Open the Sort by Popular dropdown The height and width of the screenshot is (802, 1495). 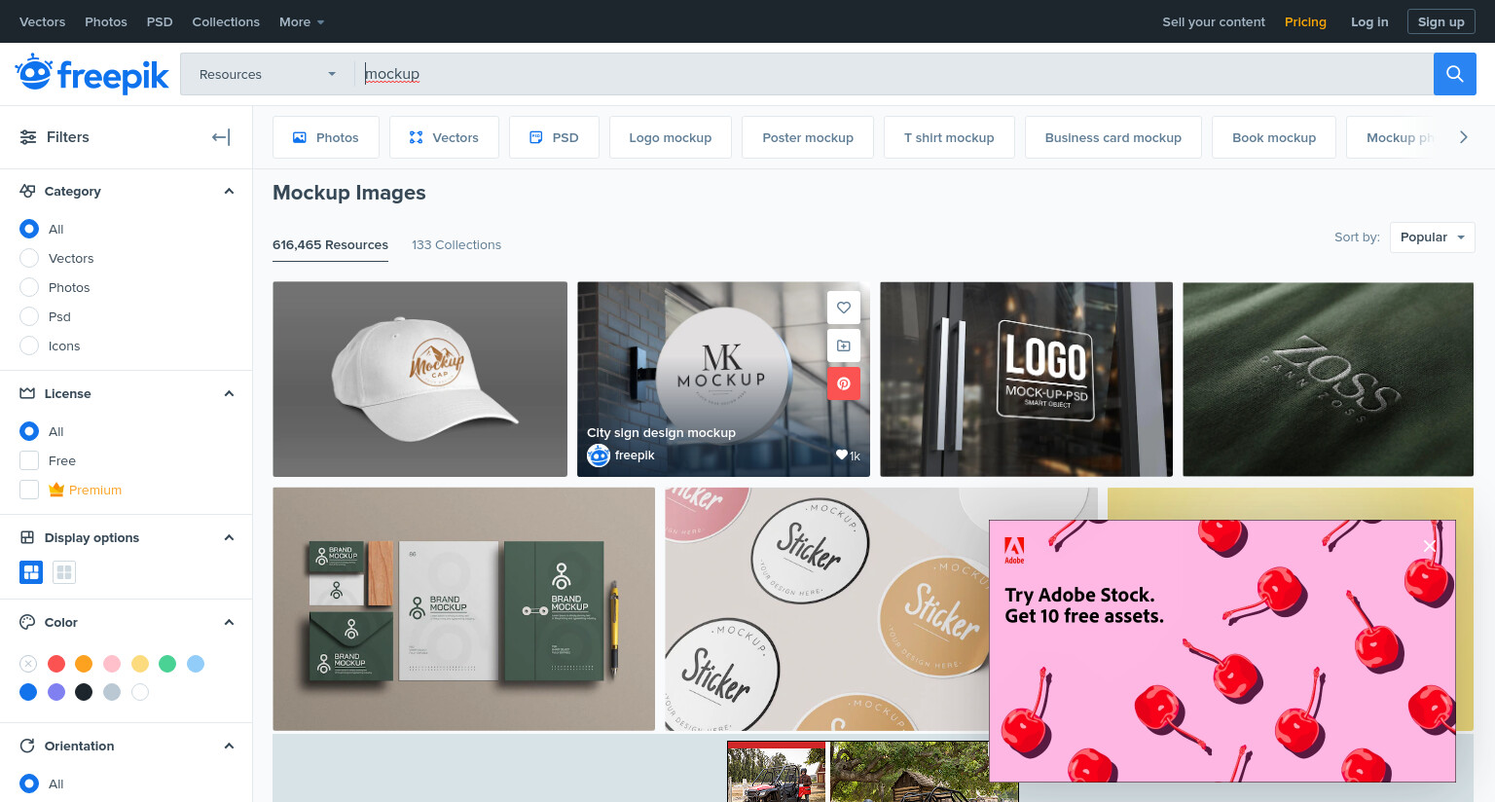1432,237
